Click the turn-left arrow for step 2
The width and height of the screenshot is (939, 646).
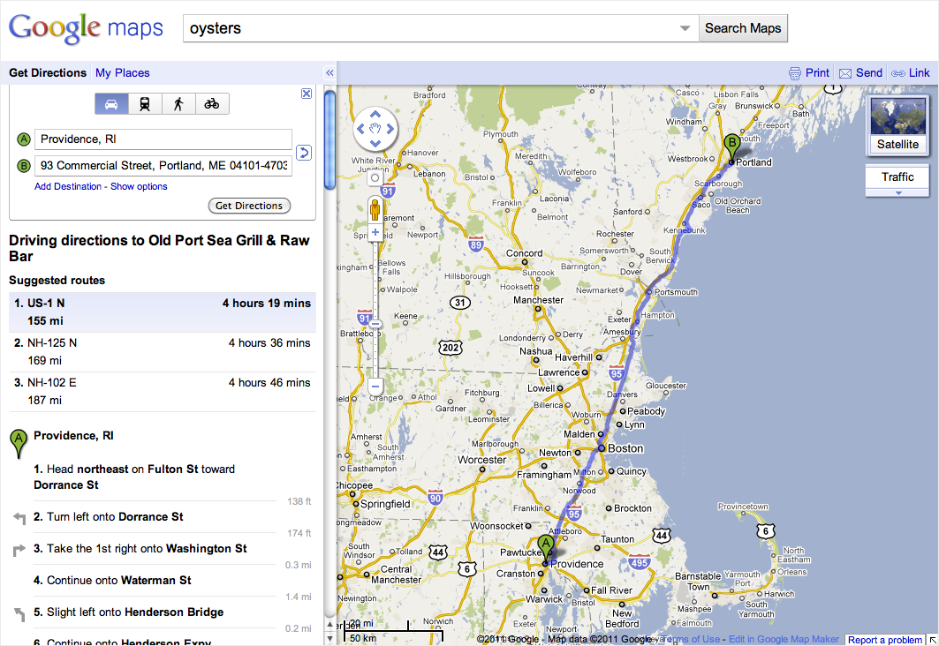pyautogui.click(x=19, y=518)
